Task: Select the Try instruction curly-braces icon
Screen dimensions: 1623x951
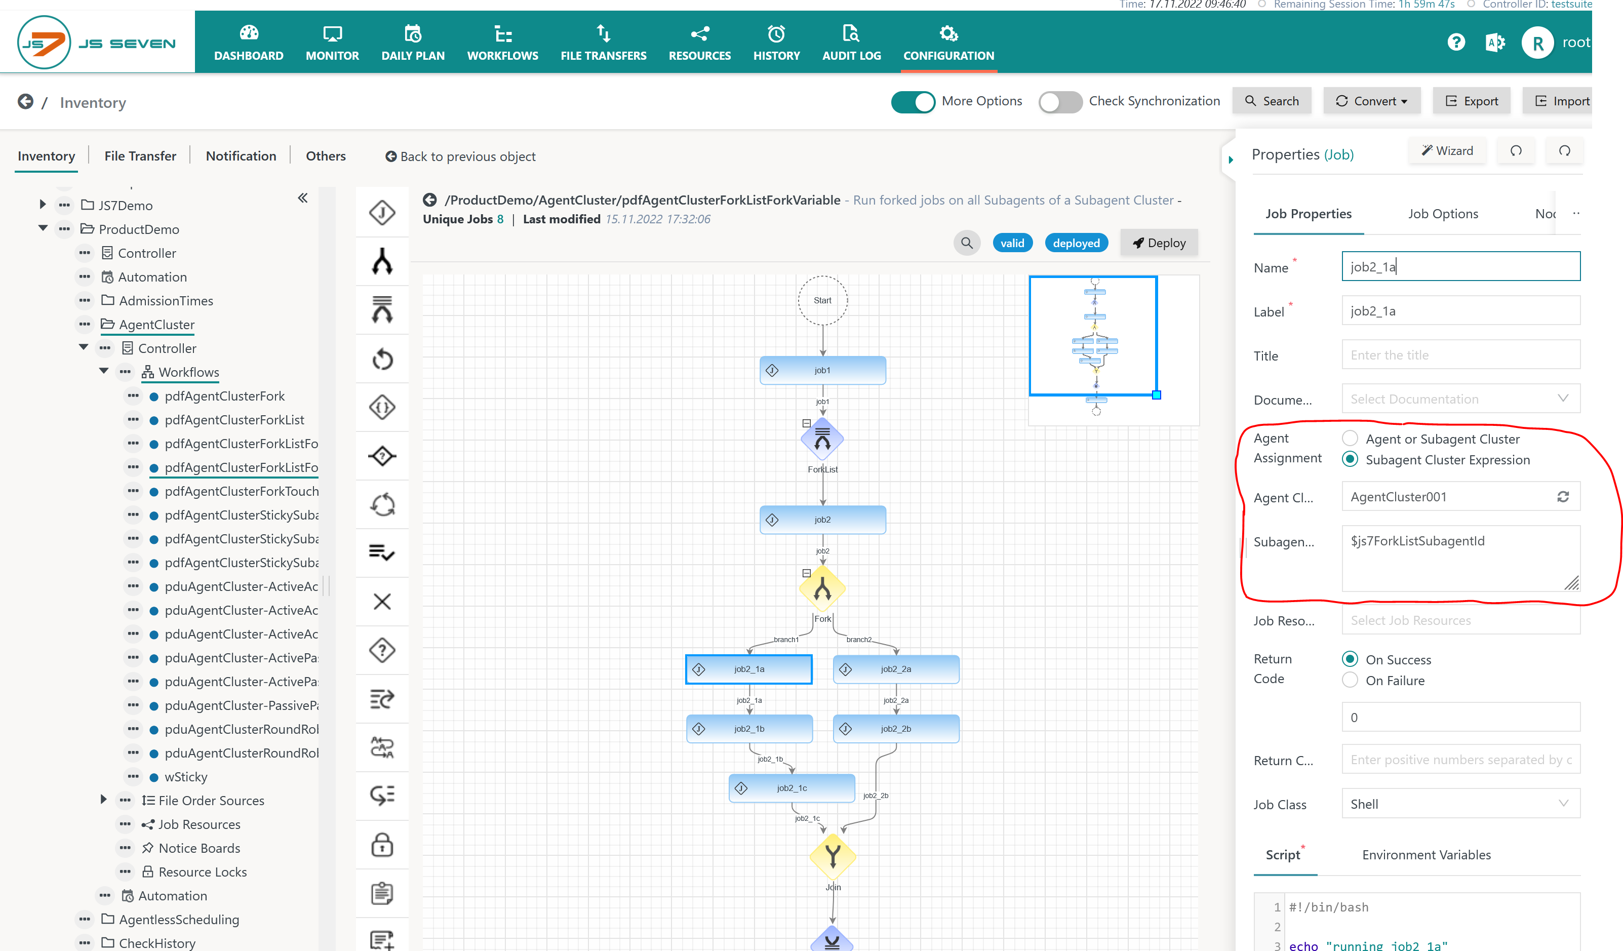Action: 382,407
